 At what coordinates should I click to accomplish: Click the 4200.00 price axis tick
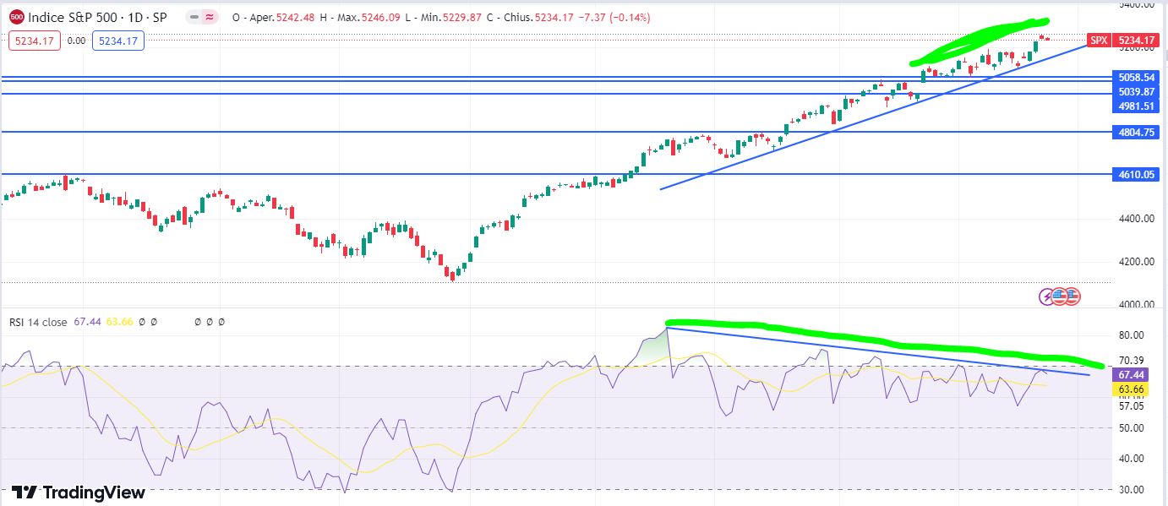tap(1136, 262)
